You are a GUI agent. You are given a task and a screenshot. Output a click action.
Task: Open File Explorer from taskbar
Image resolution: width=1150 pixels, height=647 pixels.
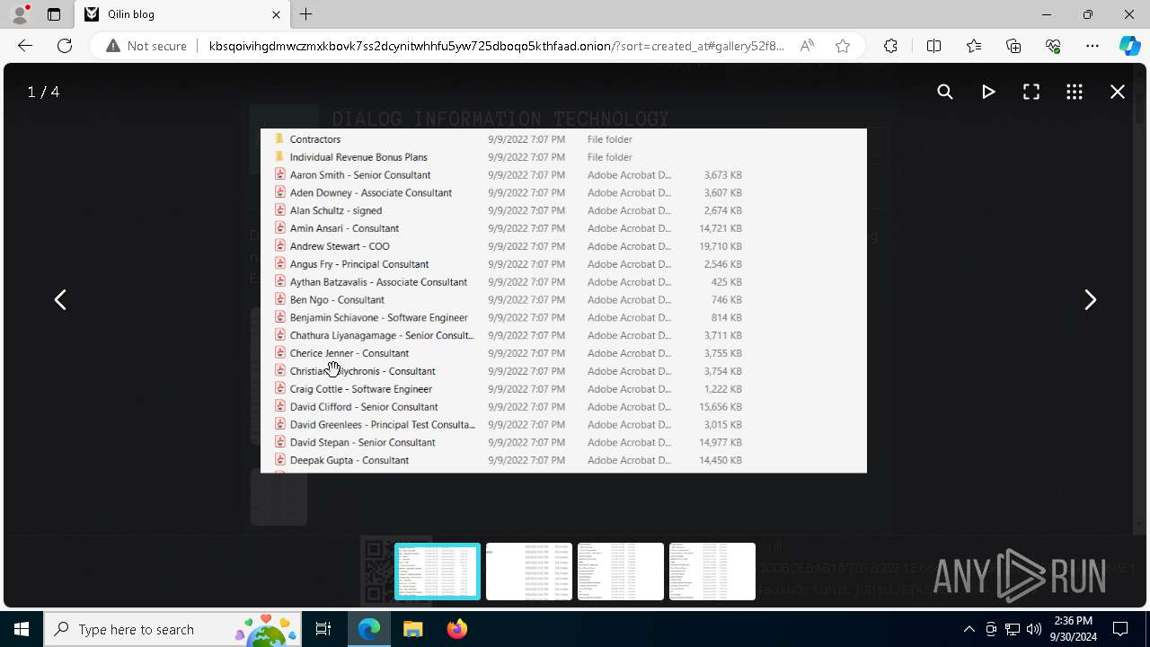[x=413, y=629]
